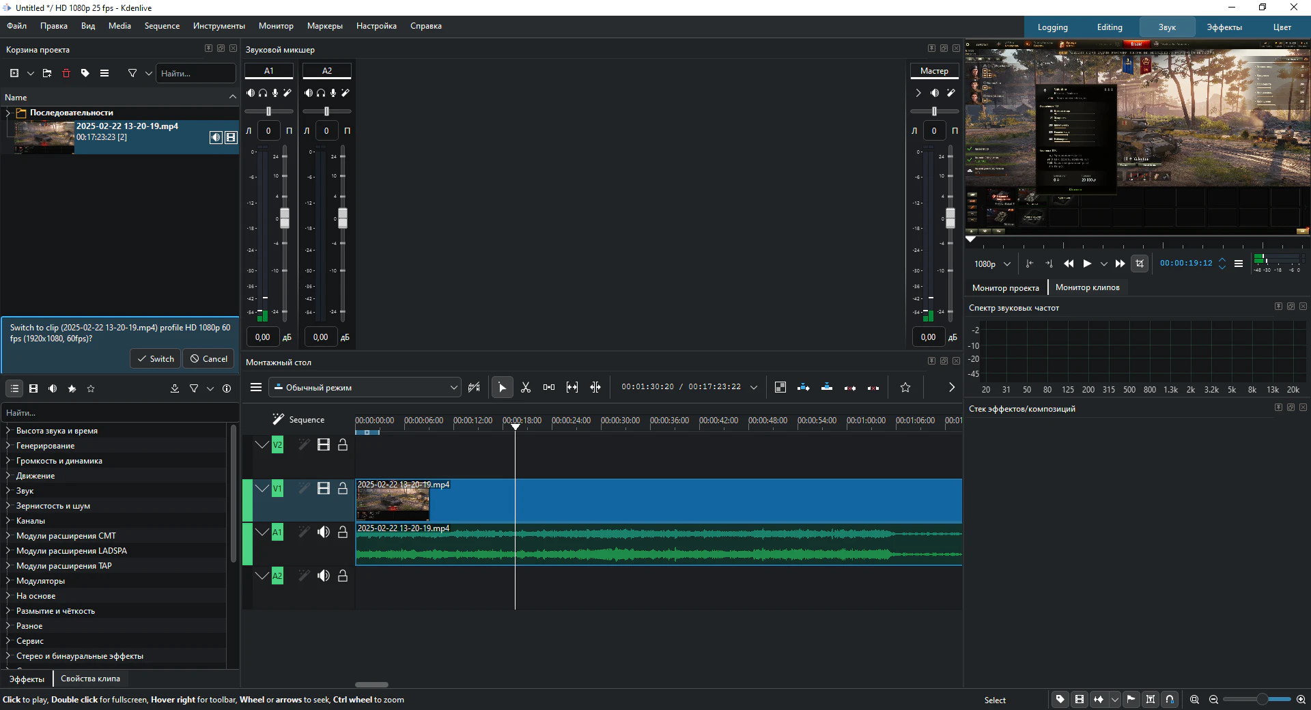Open the tag icon in project bin toolbar
Image resolution: width=1311 pixels, height=710 pixels.
85,73
